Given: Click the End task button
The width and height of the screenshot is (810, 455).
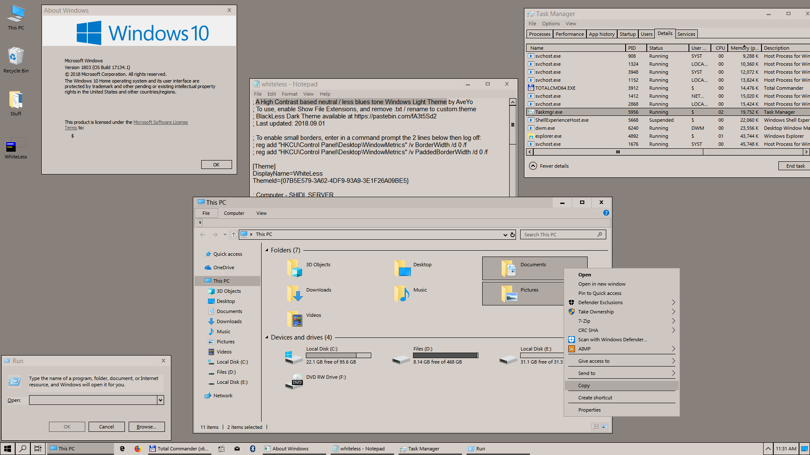Looking at the screenshot, I should pos(795,166).
